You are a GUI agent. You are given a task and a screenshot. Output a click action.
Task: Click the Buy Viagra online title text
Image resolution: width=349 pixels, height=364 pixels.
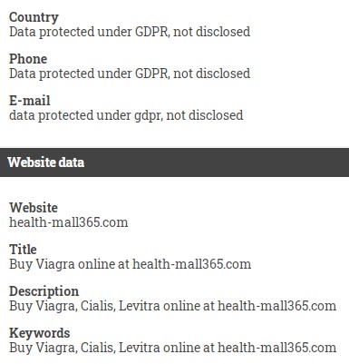click(x=131, y=264)
